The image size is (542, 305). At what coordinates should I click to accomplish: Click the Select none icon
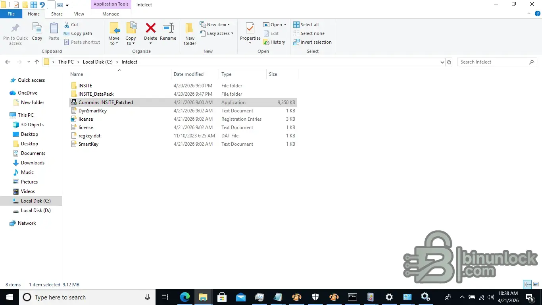(296, 33)
